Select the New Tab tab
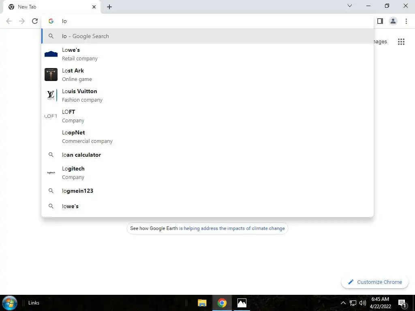This screenshot has width=415, height=311. (52, 7)
